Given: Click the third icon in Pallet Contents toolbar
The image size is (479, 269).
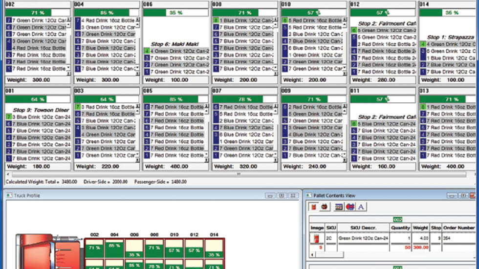Looking at the screenshot, I should click(x=339, y=207).
